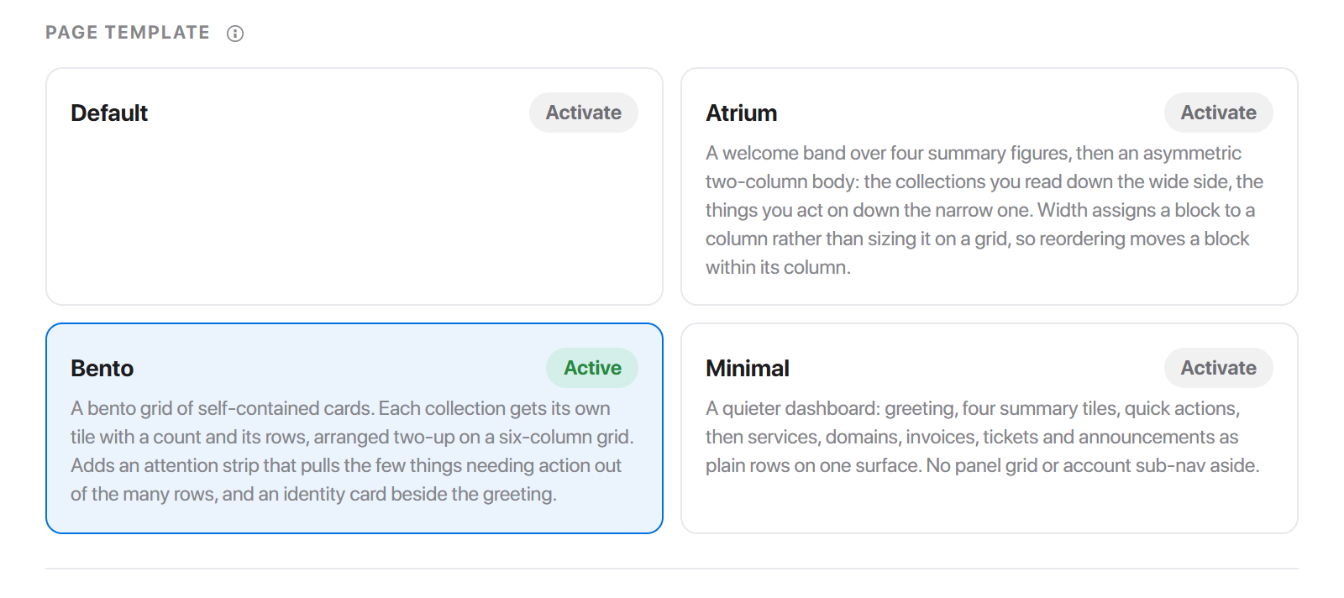This screenshot has width=1344, height=598.
Task: Click the Atrium card title
Action: (741, 113)
